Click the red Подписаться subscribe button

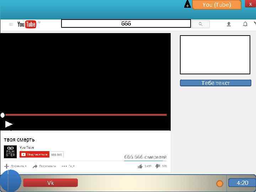(x=34, y=154)
